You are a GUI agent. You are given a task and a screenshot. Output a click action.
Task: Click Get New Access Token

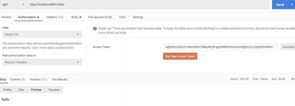[x=180, y=56]
